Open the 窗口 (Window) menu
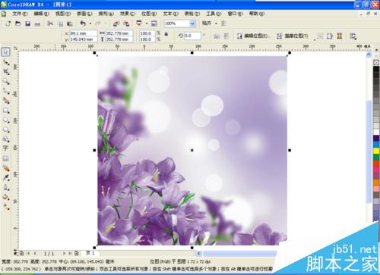The image size is (380, 275). [236, 14]
